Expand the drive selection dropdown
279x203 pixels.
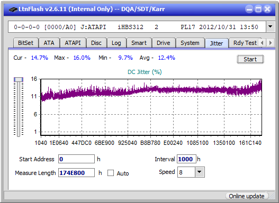(x=271, y=27)
